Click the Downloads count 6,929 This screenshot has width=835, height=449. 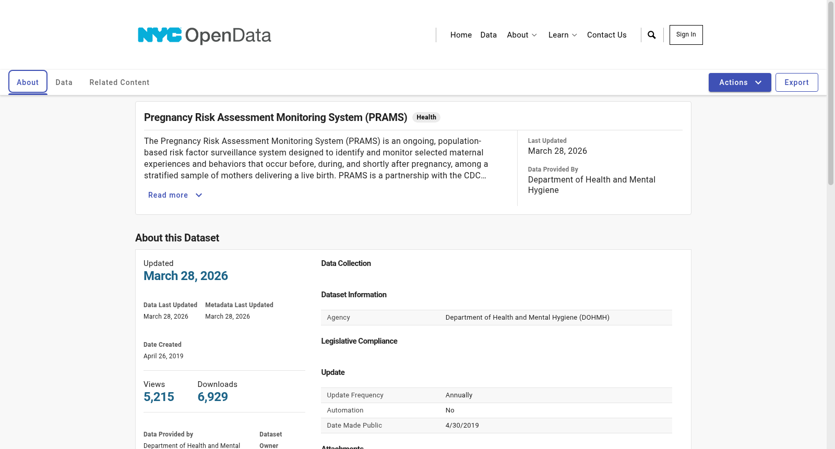tap(212, 397)
